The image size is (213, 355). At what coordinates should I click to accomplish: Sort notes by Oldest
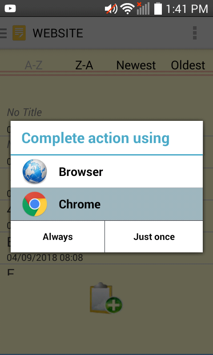click(188, 65)
